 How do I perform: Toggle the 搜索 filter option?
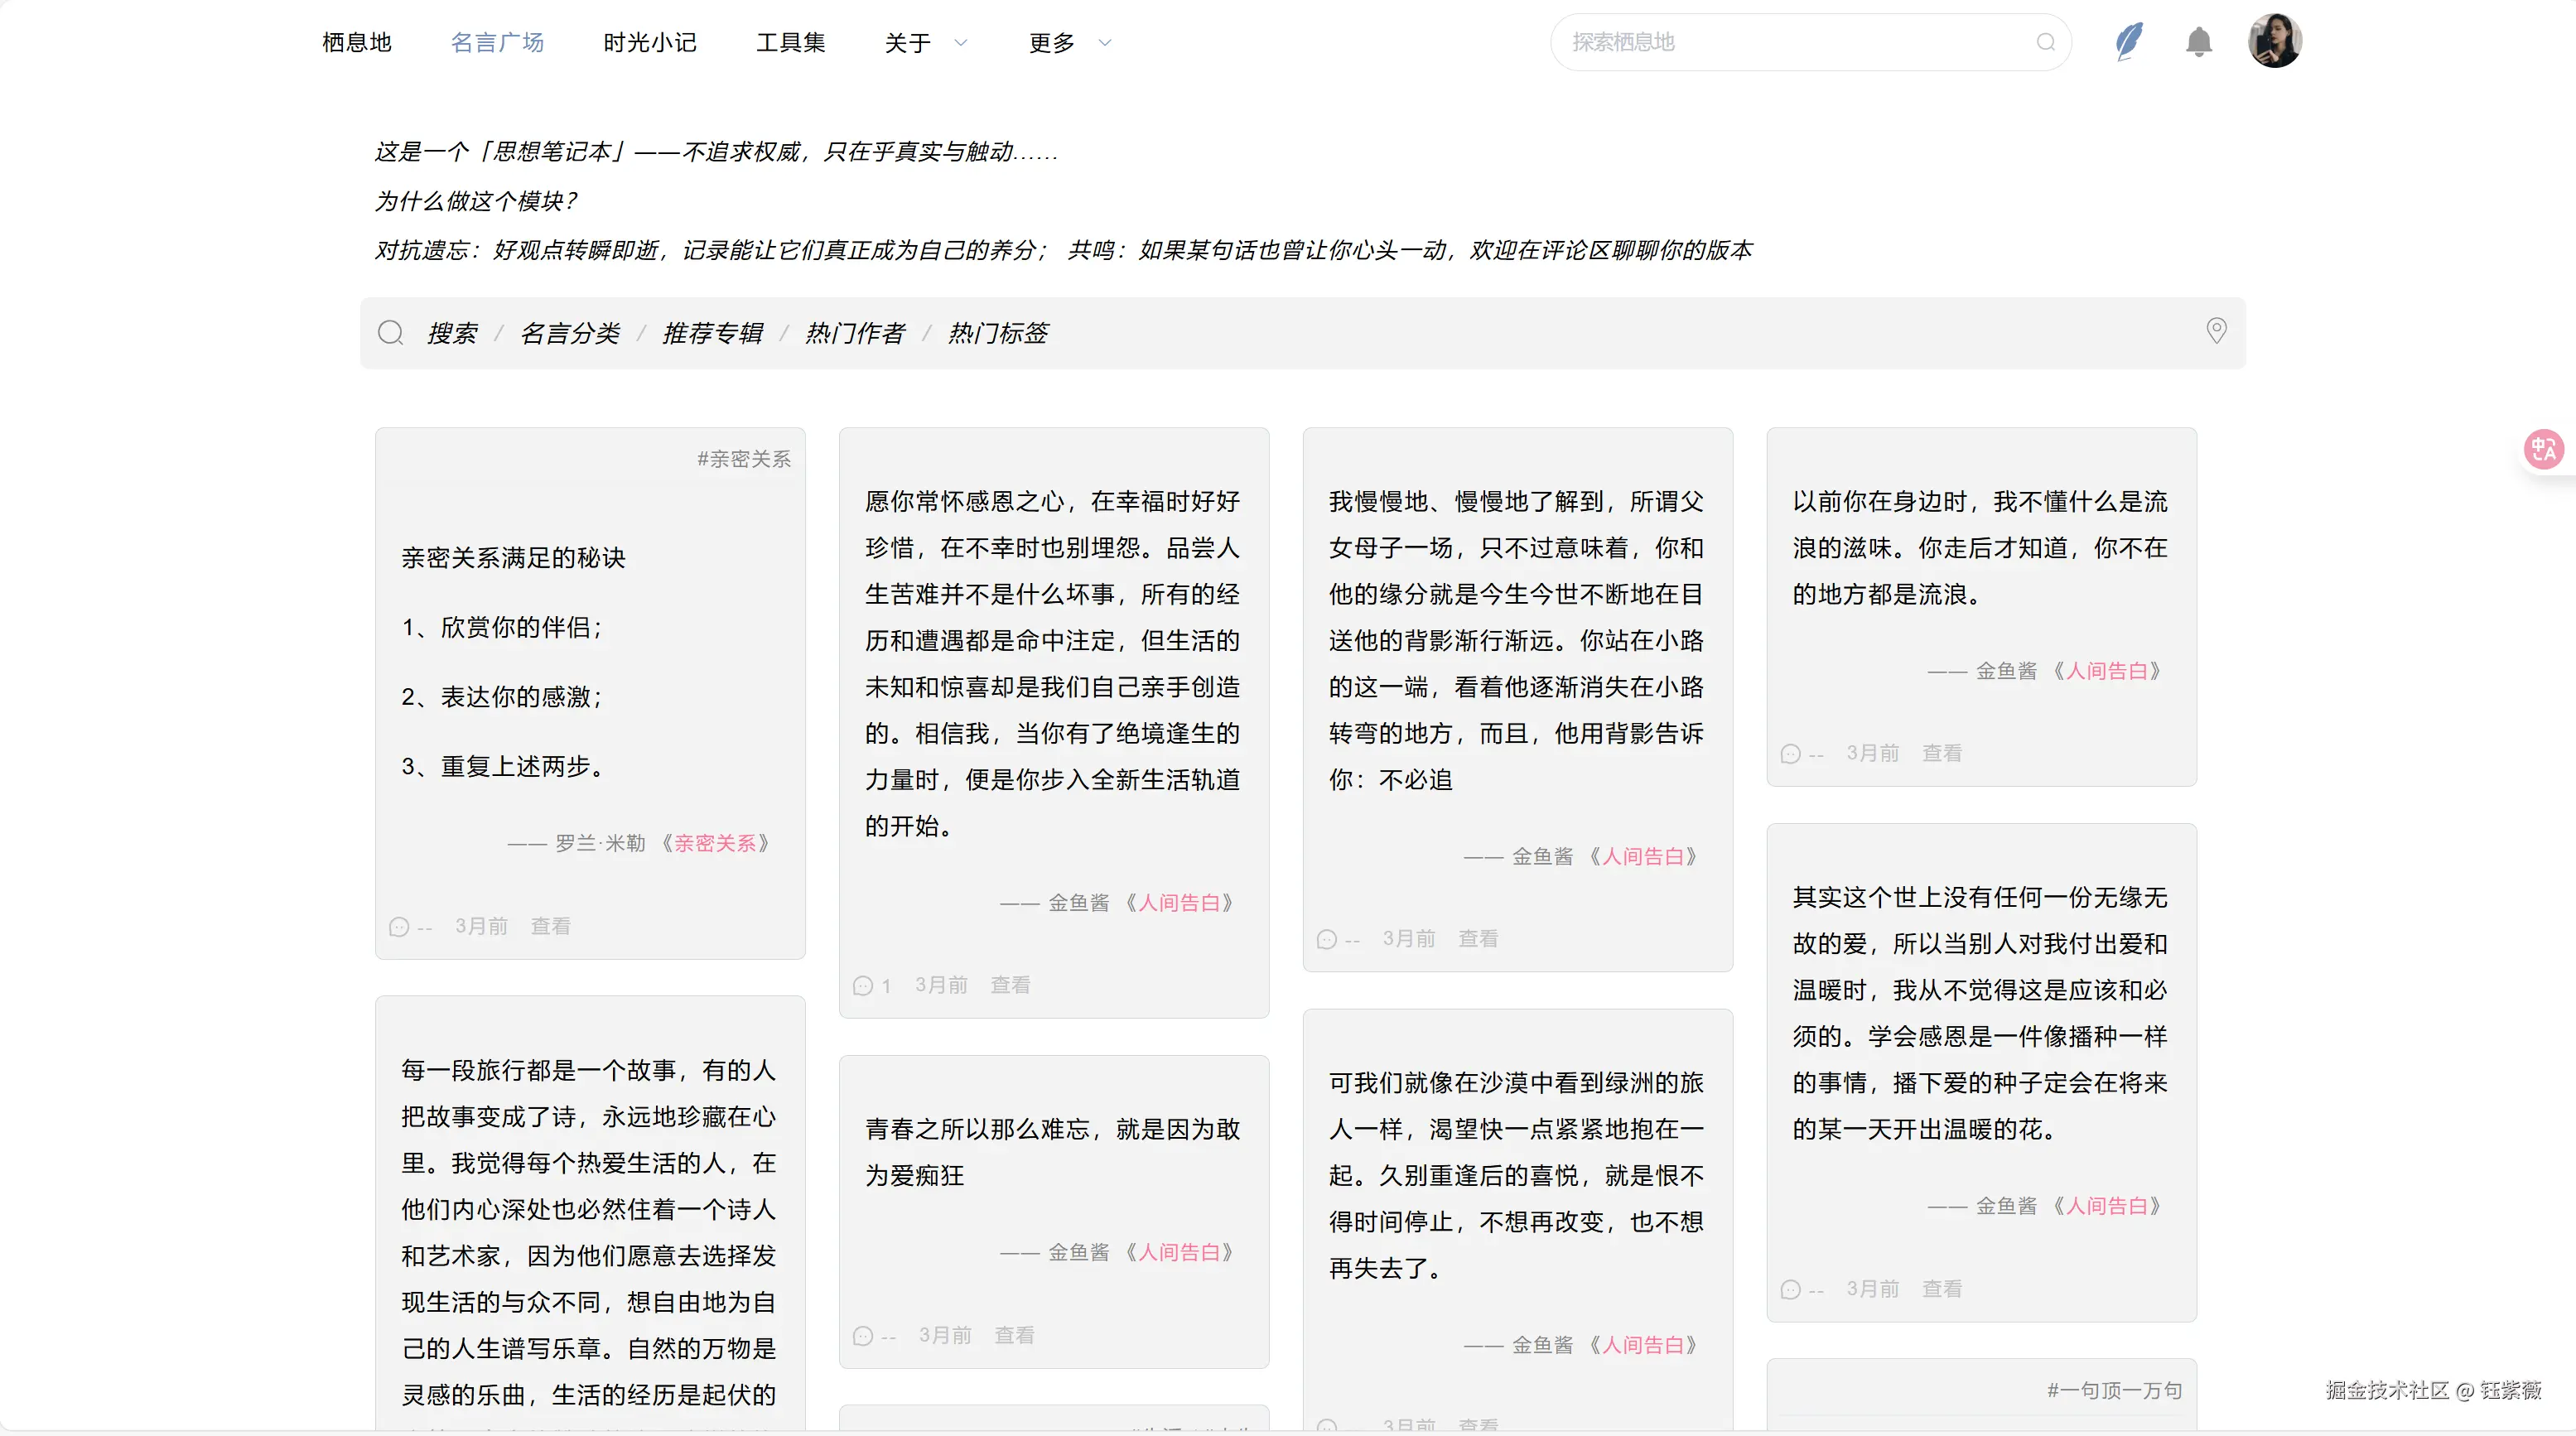[x=453, y=332]
